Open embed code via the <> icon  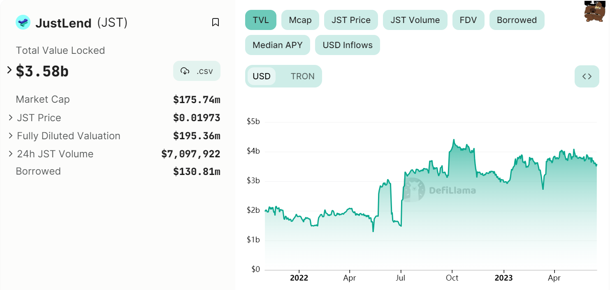tap(587, 76)
